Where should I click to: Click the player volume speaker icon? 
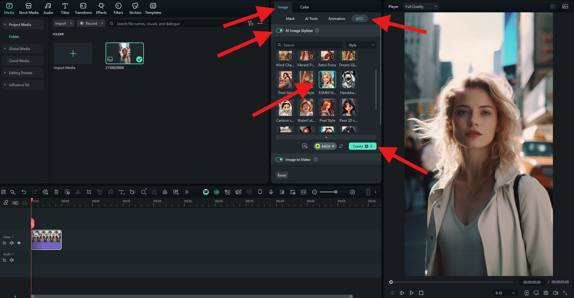coord(556,293)
